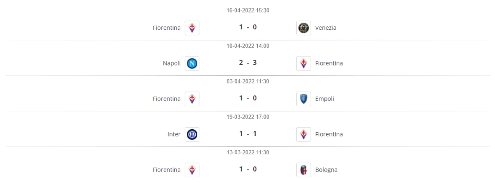Open the Inter team name link
The image size is (495, 183).
[174, 134]
